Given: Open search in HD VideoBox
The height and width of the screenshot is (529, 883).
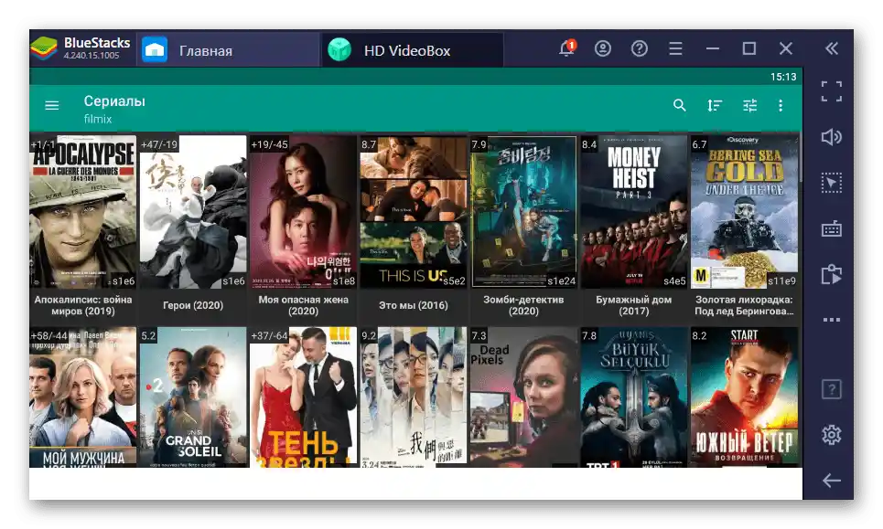Looking at the screenshot, I should tap(680, 105).
